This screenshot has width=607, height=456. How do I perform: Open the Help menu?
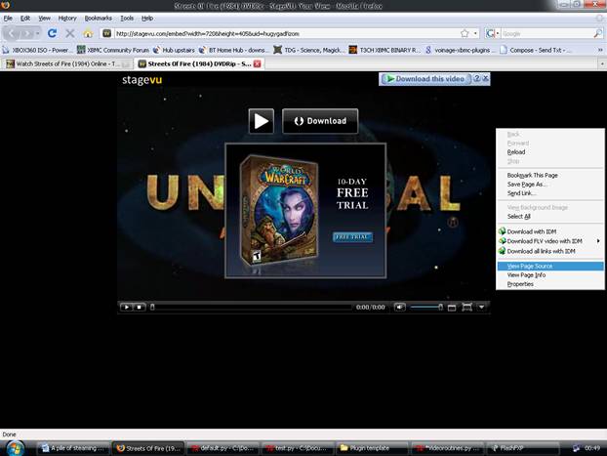click(x=147, y=19)
